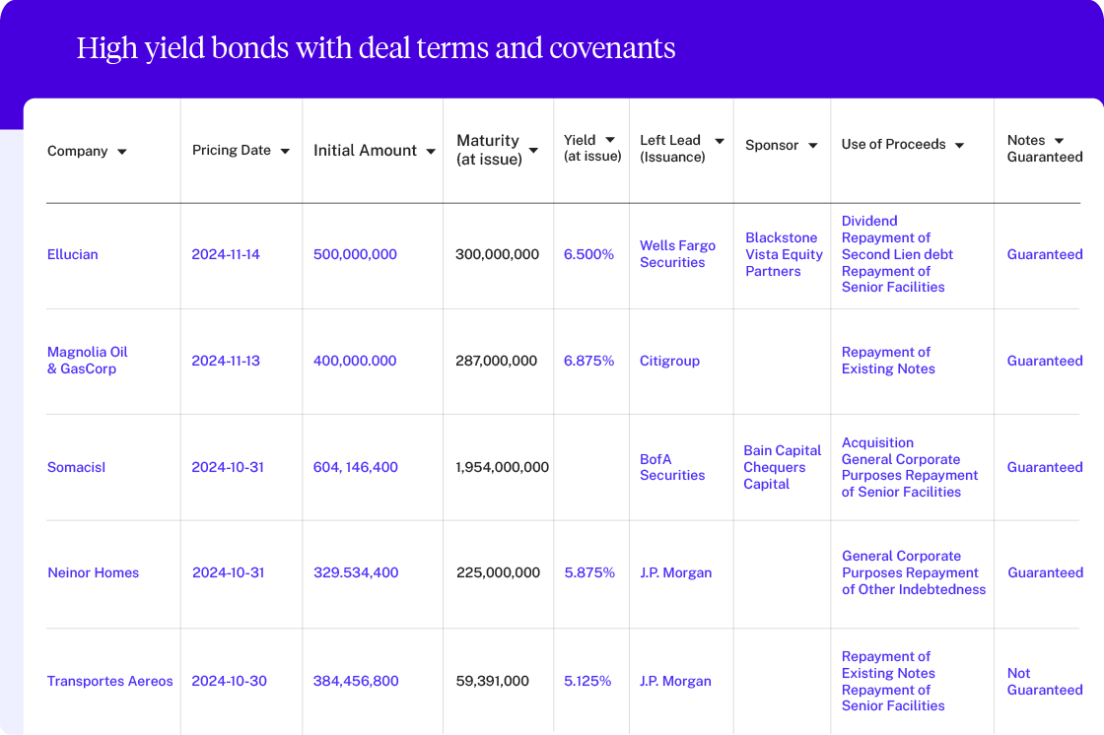Open the Notes Guaranteed column dropdown arrow
The height and width of the screenshot is (735, 1104).
point(1059,142)
